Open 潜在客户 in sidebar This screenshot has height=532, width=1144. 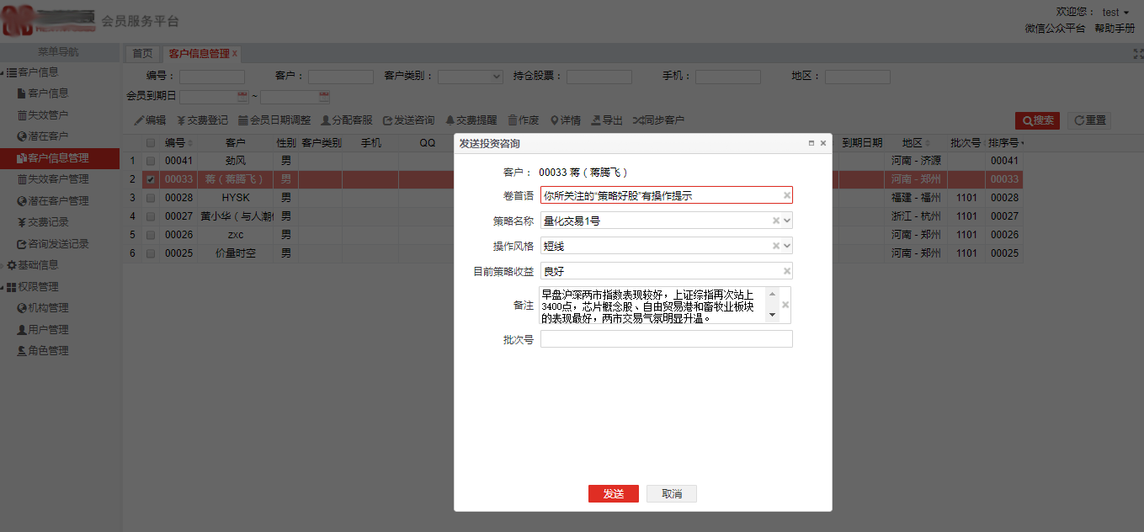(x=43, y=136)
